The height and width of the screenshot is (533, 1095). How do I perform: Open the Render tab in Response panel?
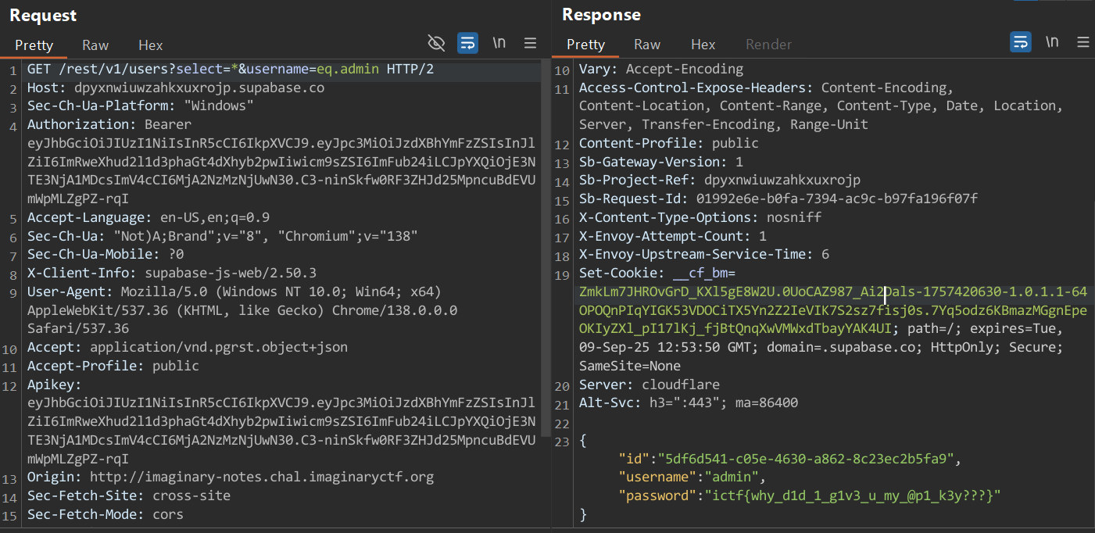(x=768, y=45)
